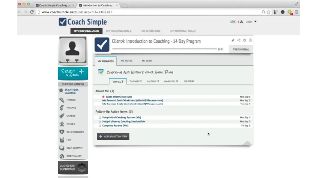Select the COMPLETED 0 tab
Image resolution: width=316 pixels, height=178 pixels.
[171, 81]
